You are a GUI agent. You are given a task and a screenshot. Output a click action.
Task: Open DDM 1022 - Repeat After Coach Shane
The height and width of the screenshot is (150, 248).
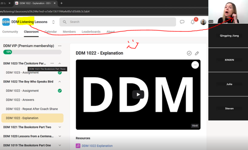tap(32, 109)
